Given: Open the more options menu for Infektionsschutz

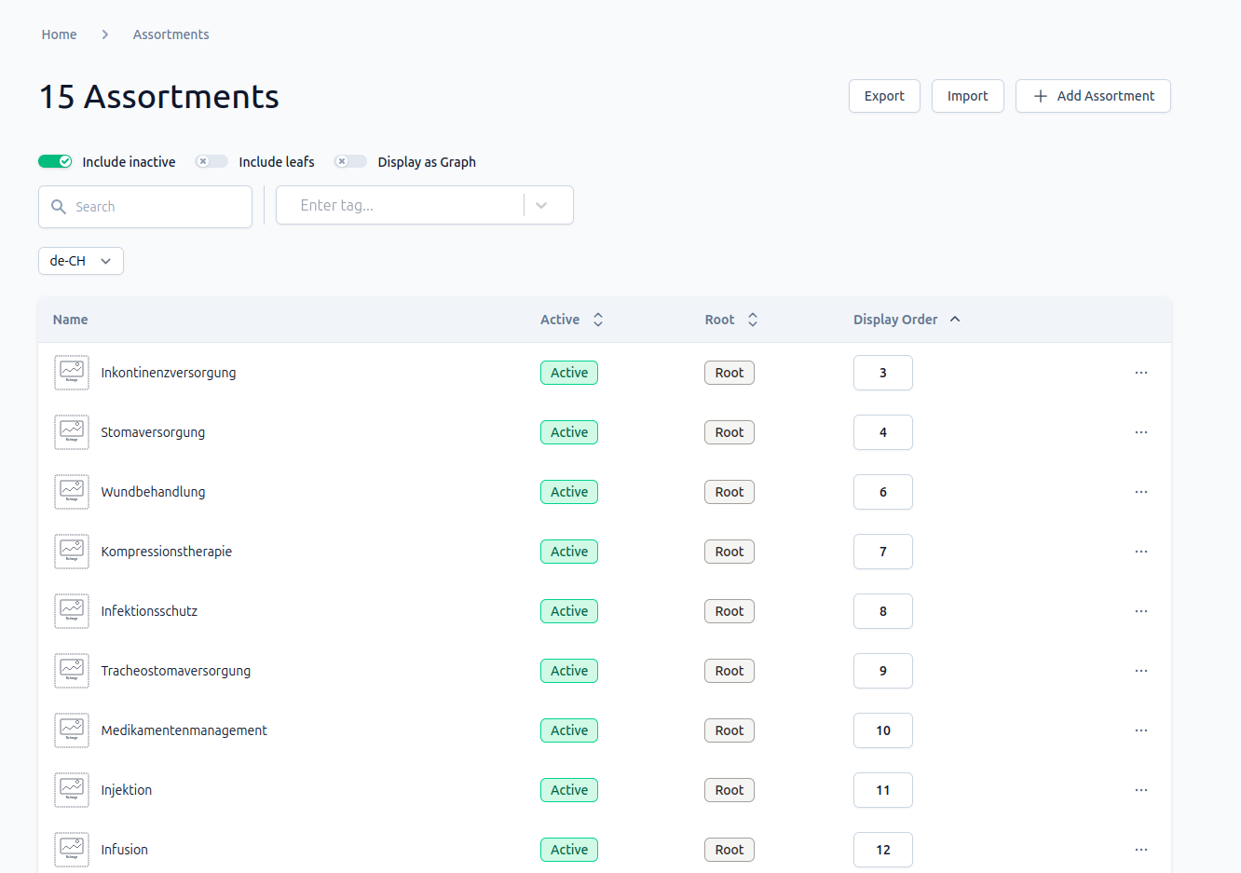Looking at the screenshot, I should (1141, 611).
